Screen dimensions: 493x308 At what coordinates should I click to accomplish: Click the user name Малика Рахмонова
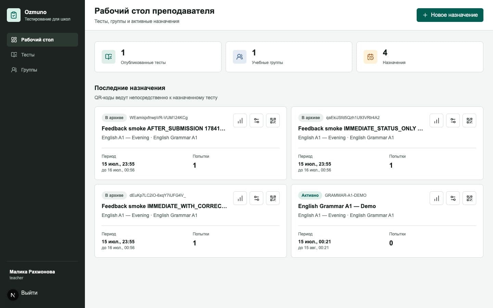click(x=32, y=272)
